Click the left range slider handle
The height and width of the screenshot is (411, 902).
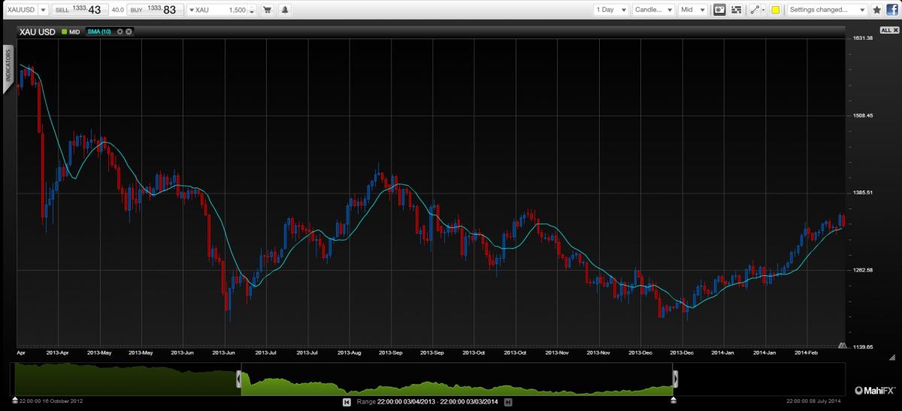pos(241,379)
